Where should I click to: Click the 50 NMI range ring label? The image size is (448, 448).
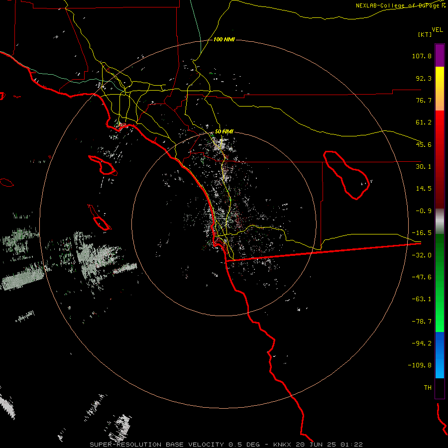coord(224,132)
